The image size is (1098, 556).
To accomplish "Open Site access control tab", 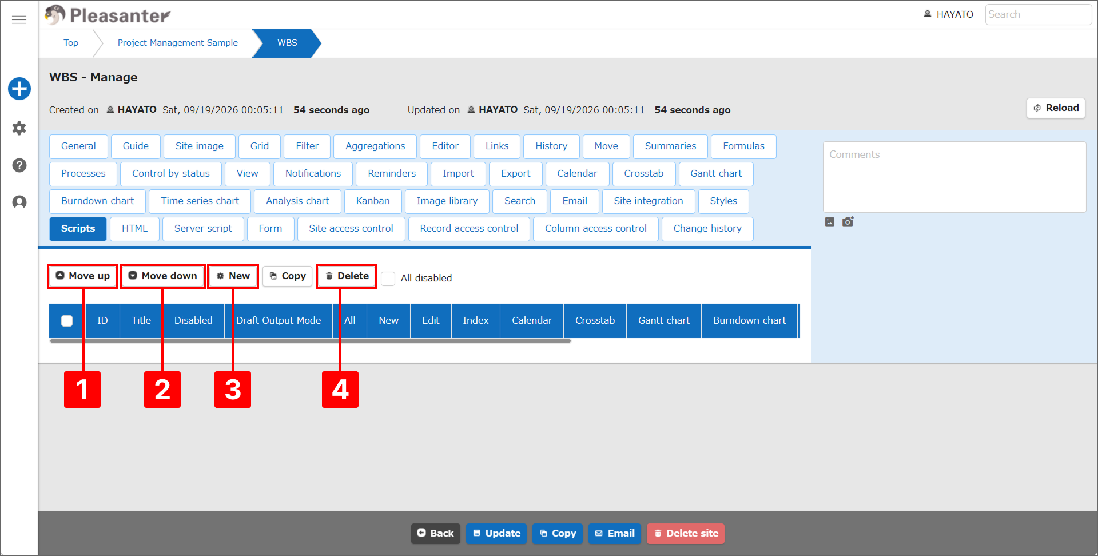I will (351, 229).
